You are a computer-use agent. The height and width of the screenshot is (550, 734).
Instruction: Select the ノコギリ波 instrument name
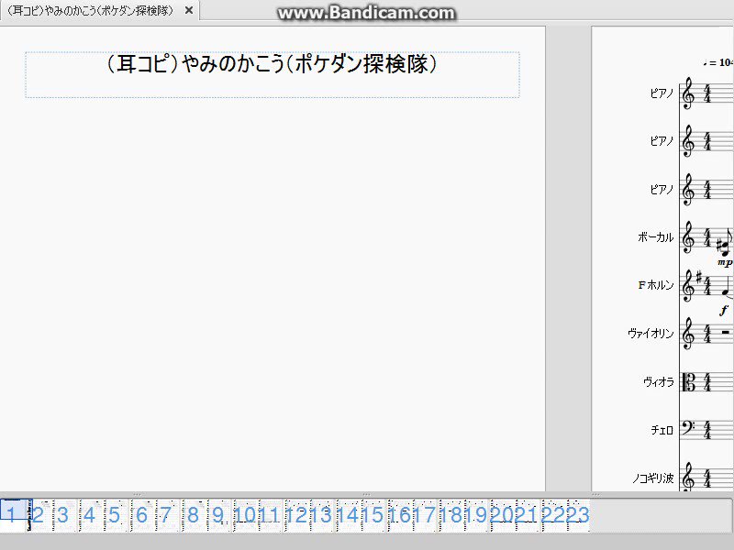tap(652, 478)
